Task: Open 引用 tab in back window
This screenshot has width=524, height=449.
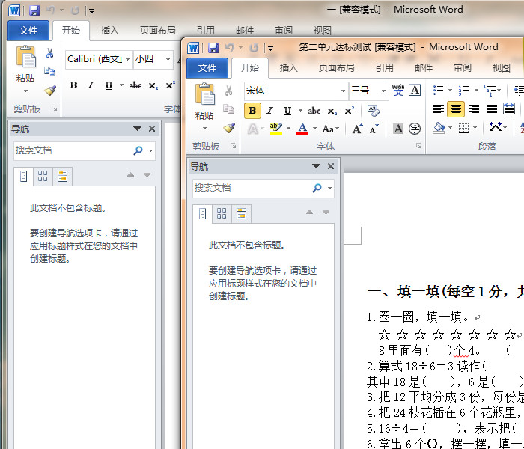Action: click(x=205, y=31)
